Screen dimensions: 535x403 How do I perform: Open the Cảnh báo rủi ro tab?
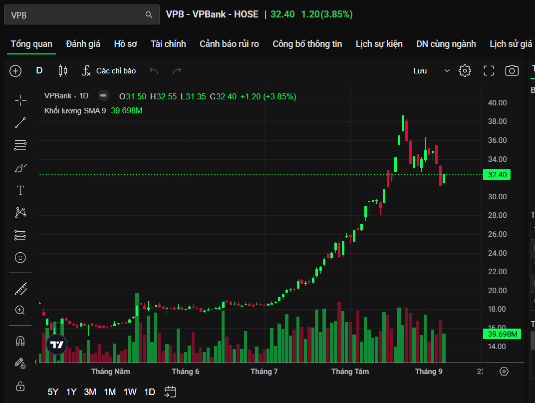(229, 44)
